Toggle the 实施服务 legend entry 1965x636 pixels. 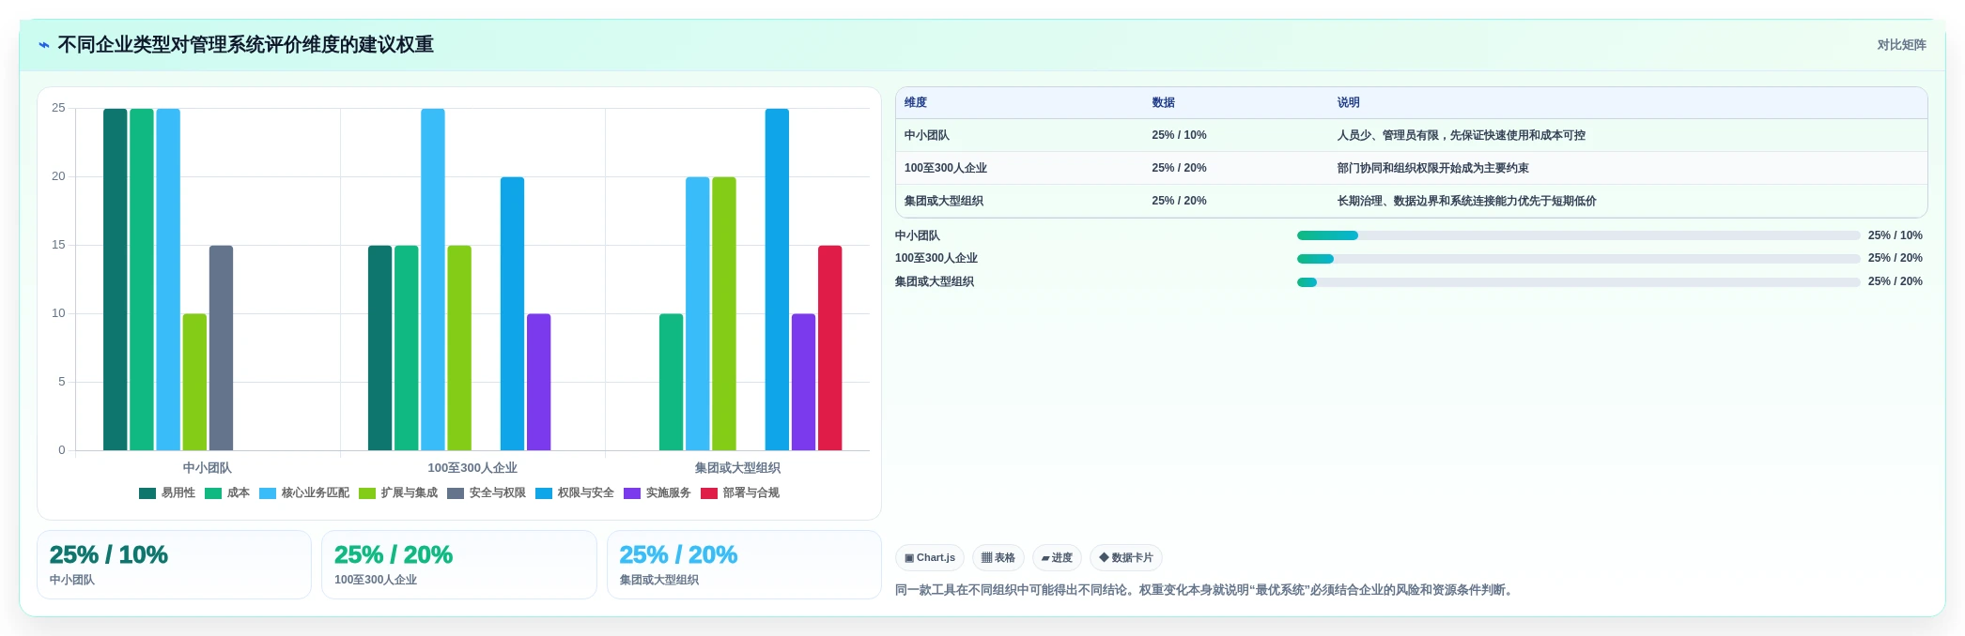point(658,493)
